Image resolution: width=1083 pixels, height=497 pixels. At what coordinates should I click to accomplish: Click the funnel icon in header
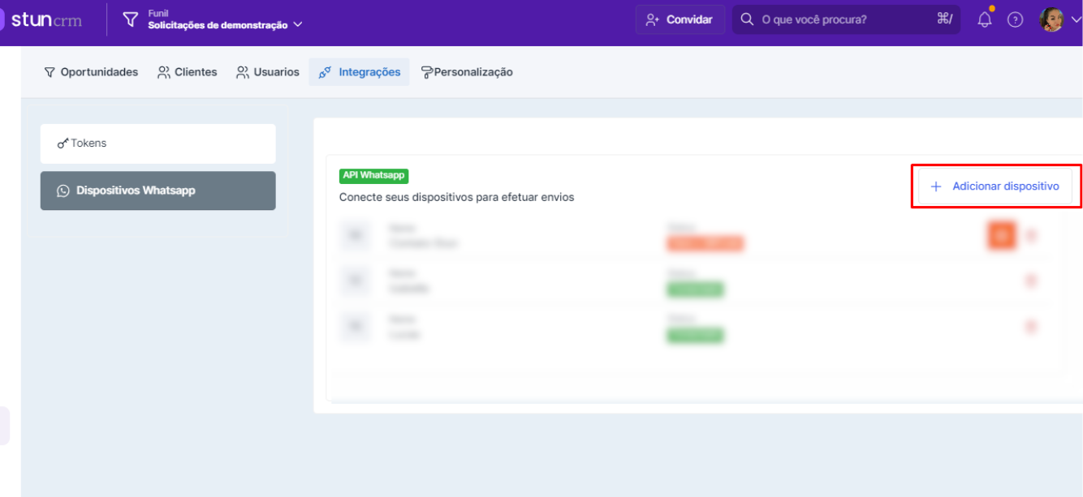pos(131,19)
